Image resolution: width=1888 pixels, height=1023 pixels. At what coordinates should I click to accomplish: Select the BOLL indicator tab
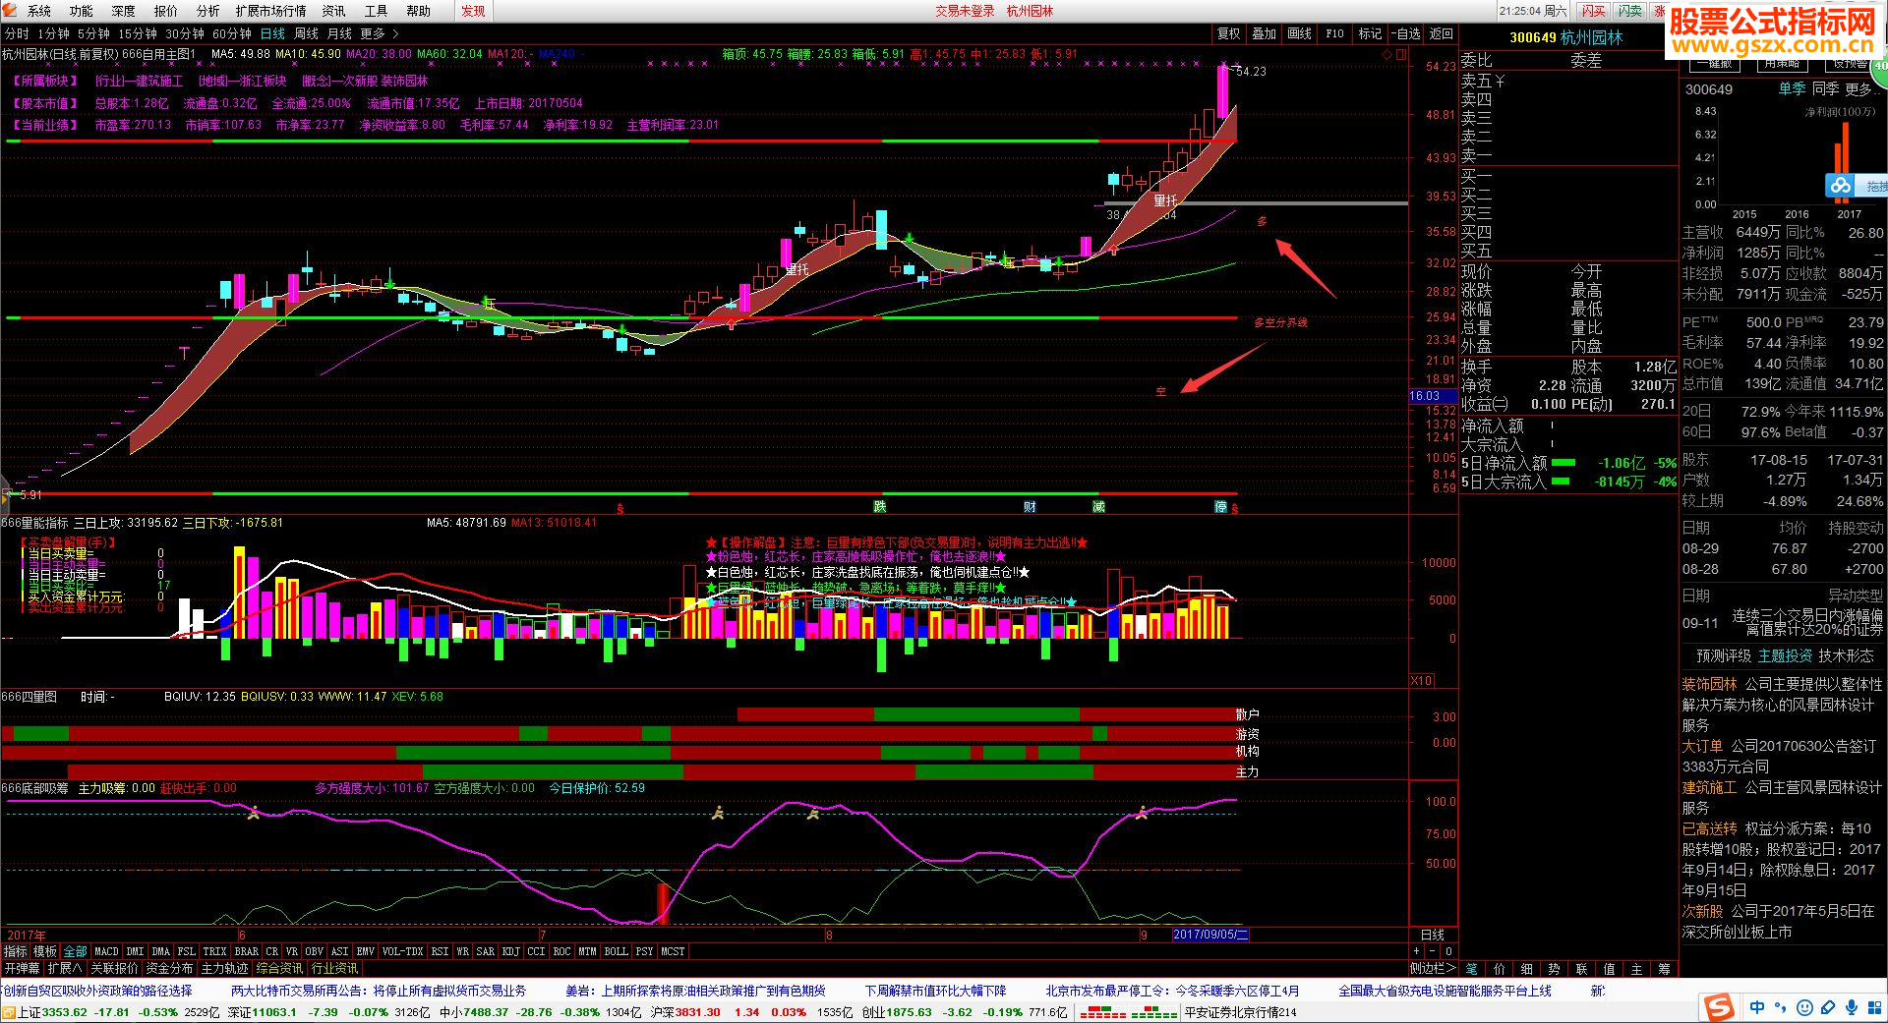616,951
